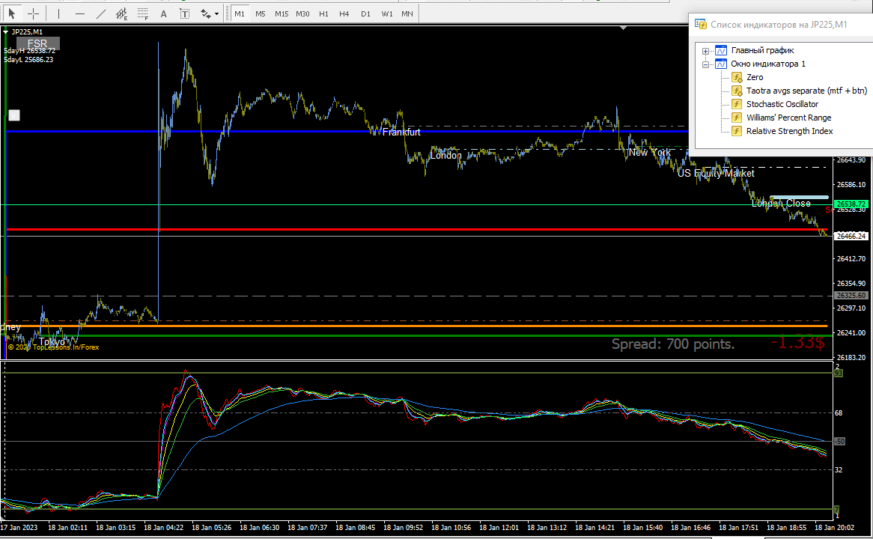Select the cursor arrow tool
Screen dimensions: 873x539
[x=12, y=13]
